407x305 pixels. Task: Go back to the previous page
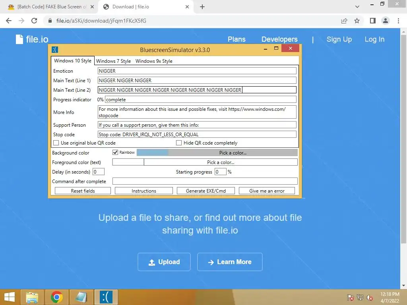tap(9, 21)
